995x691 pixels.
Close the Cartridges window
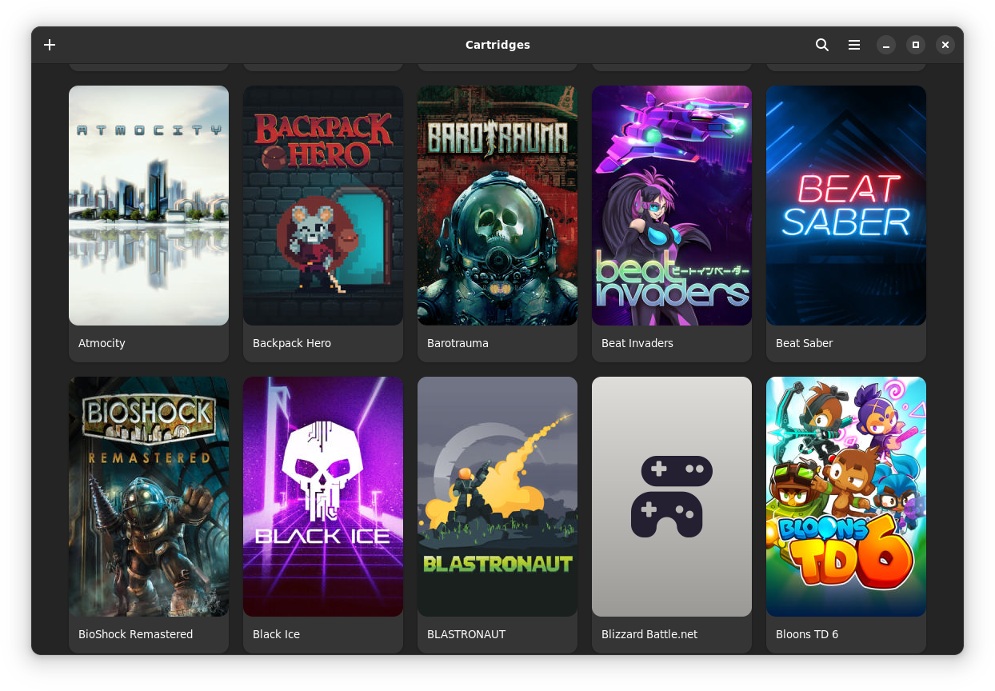945,45
